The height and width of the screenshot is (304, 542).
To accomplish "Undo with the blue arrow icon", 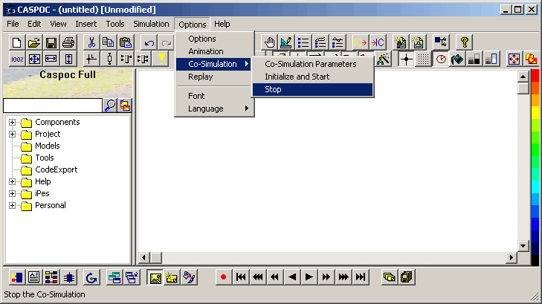I will (149, 42).
